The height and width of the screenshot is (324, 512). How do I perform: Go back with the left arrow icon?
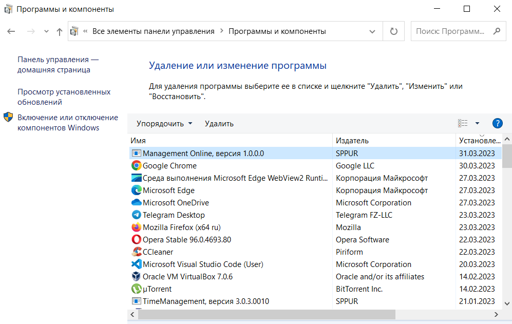click(11, 31)
